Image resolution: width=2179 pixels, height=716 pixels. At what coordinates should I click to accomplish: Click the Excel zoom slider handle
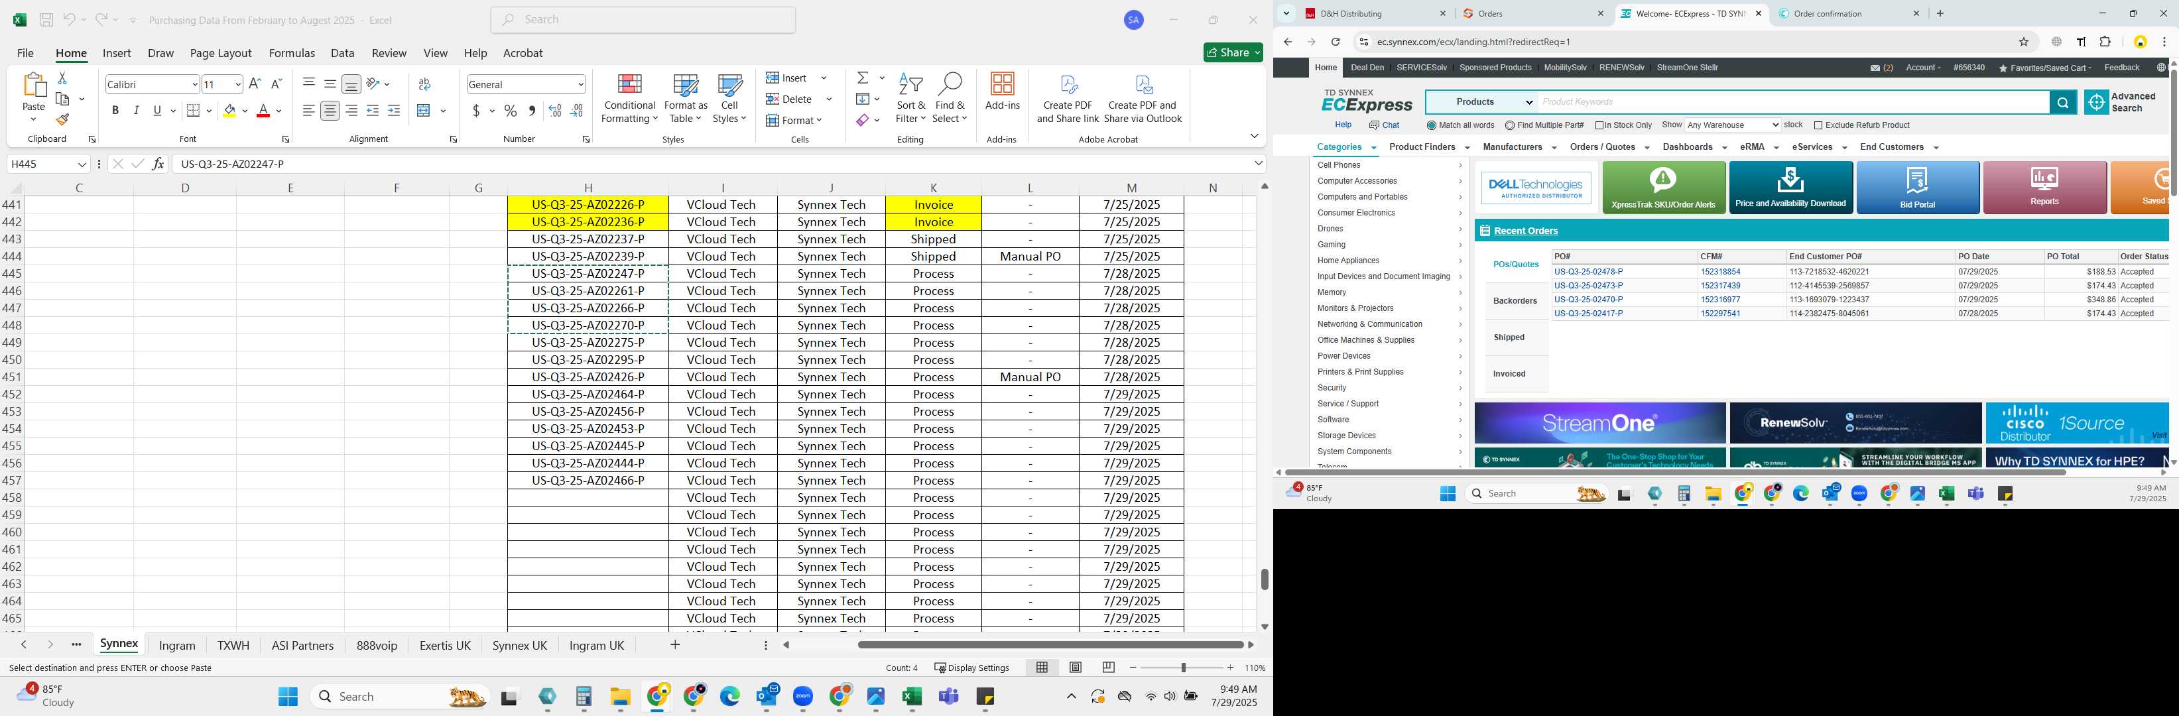coord(1182,668)
